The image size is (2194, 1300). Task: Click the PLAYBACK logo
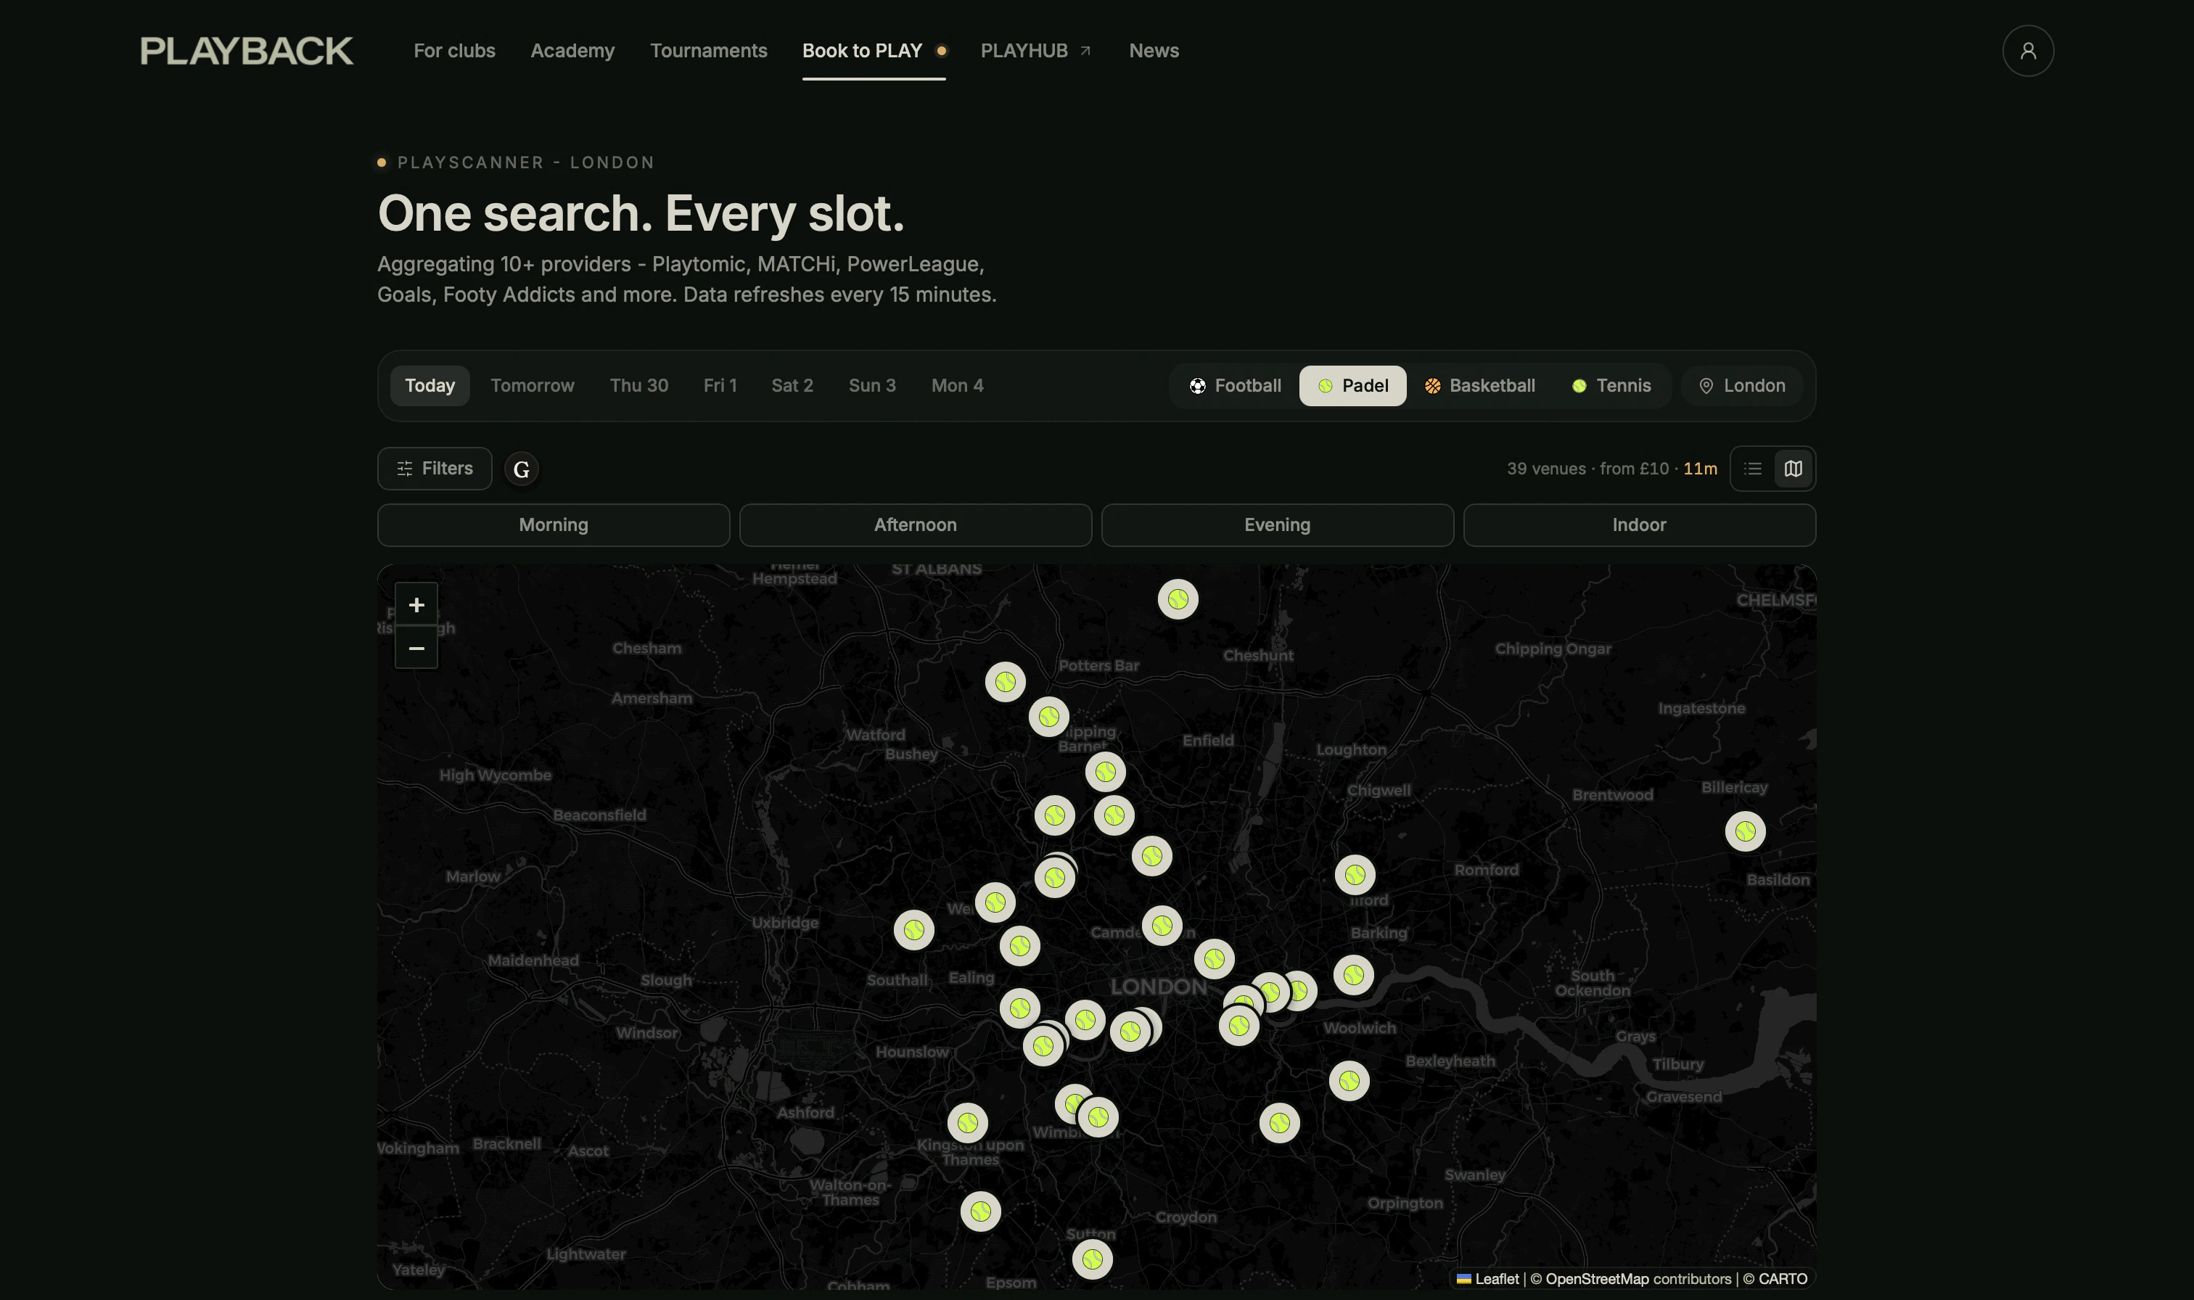pyautogui.click(x=246, y=51)
